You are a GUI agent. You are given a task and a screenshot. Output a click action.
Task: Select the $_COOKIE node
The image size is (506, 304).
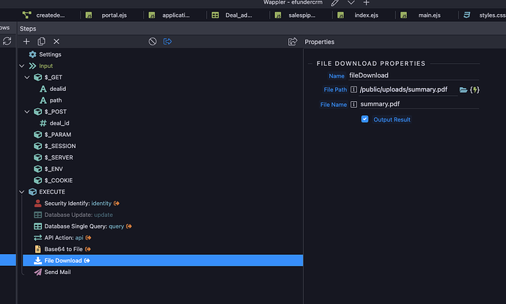(x=59, y=180)
